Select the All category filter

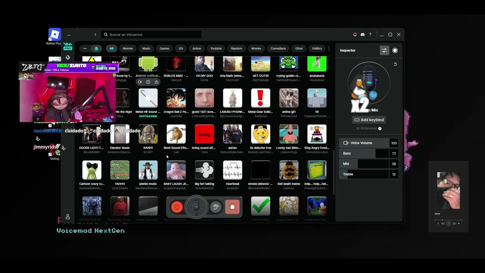point(111,49)
